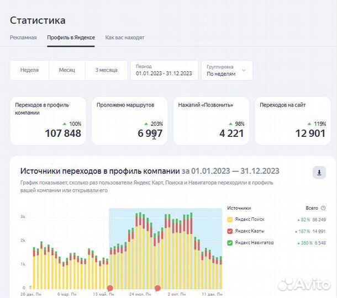
Task: Click the 86 249 Яндекс Поиск total
Action: click(319, 220)
